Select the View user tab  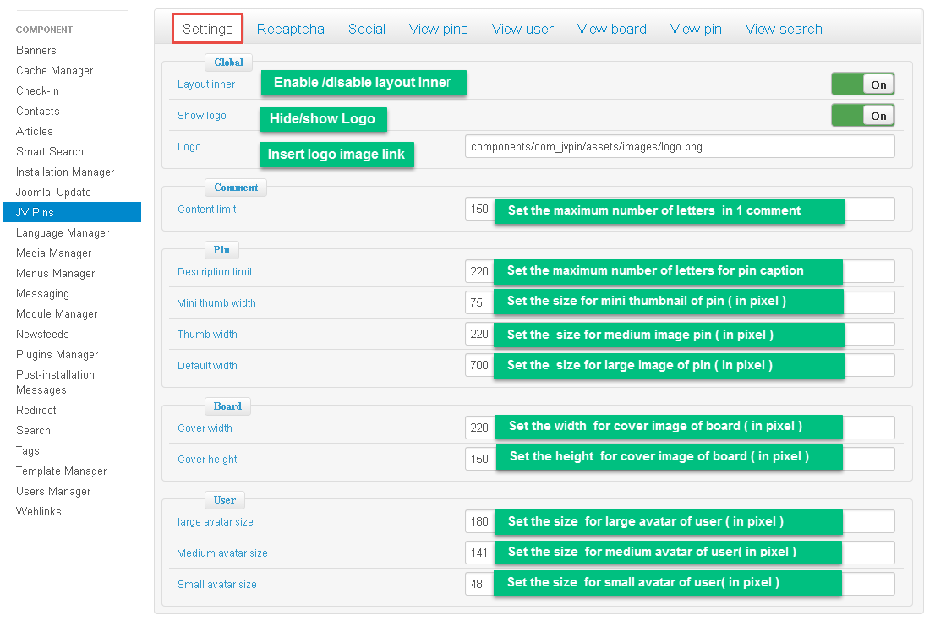[522, 29]
